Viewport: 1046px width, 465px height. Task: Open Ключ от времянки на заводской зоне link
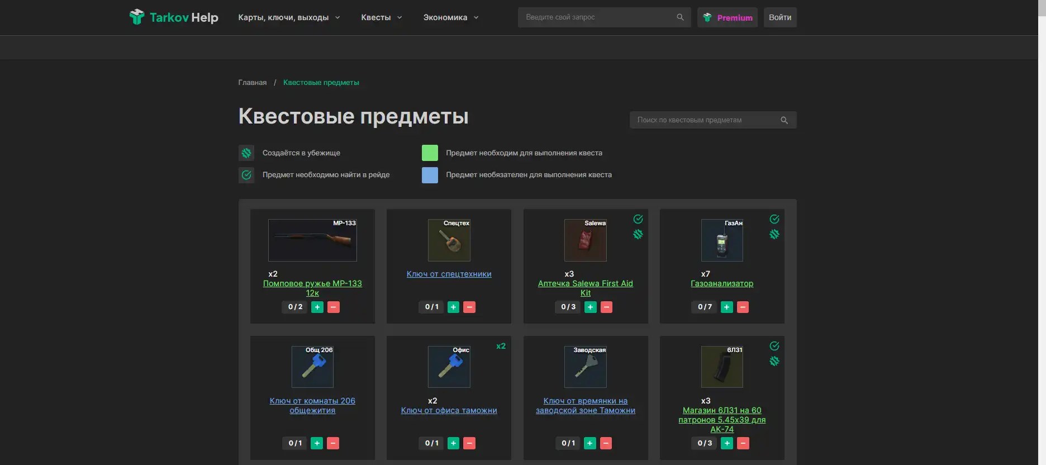(586, 406)
